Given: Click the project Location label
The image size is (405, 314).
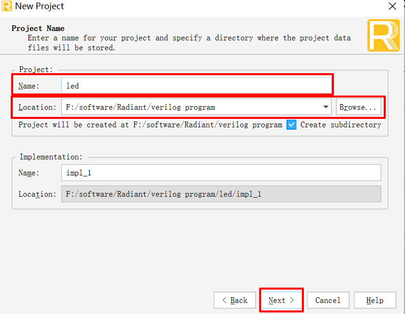Looking at the screenshot, I should (37, 107).
